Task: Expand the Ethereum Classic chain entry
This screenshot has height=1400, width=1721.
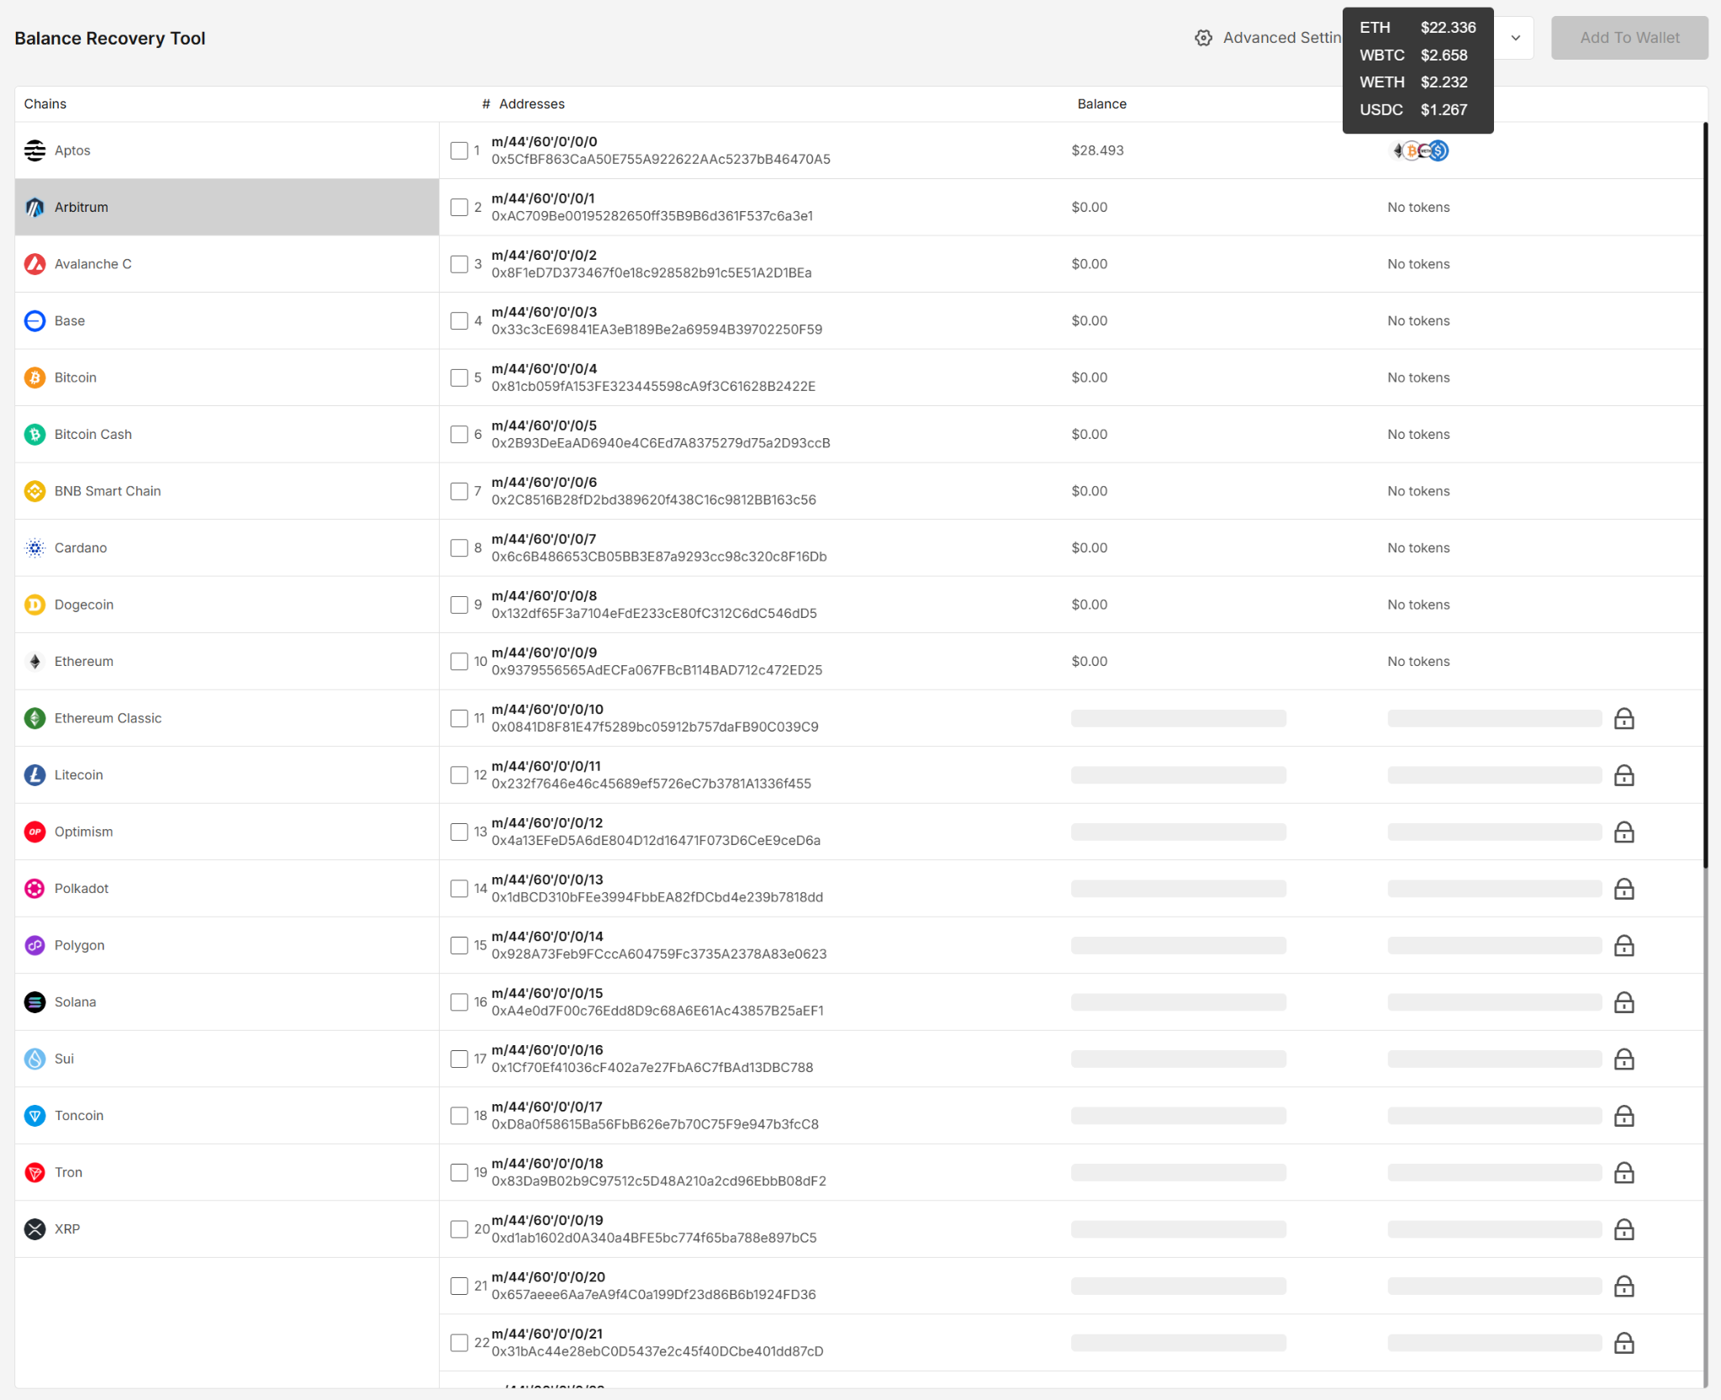Action: click(x=108, y=718)
